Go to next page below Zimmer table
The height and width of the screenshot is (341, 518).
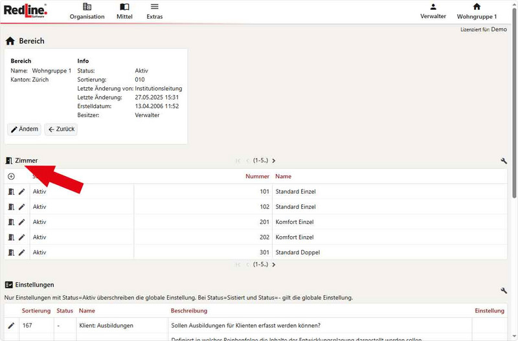[x=274, y=265]
